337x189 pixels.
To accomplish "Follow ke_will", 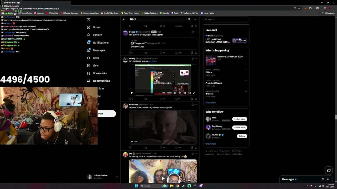I will pyautogui.click(x=242, y=136).
